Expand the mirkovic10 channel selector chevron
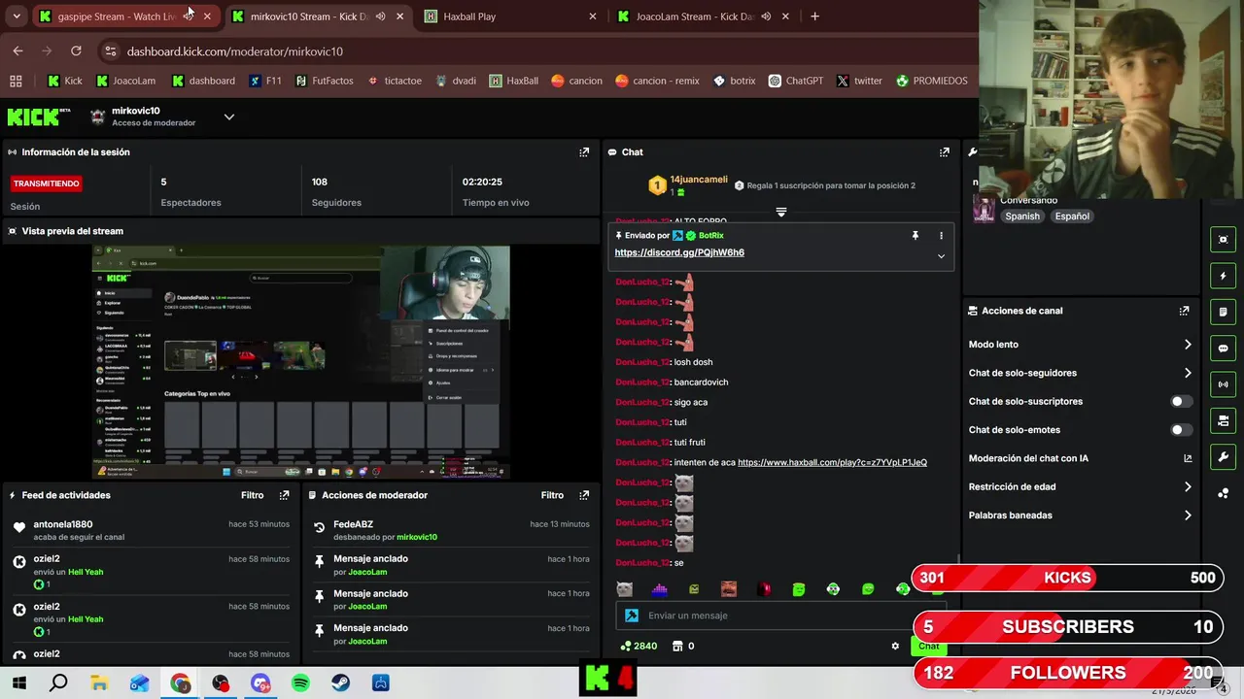This screenshot has width=1244, height=699. click(229, 116)
